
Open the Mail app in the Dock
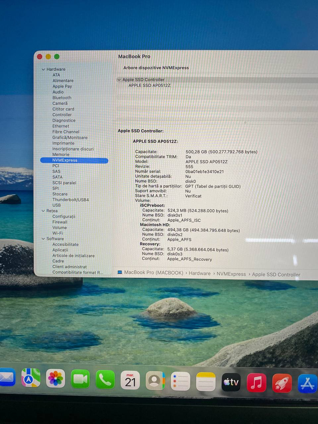coord(7,378)
